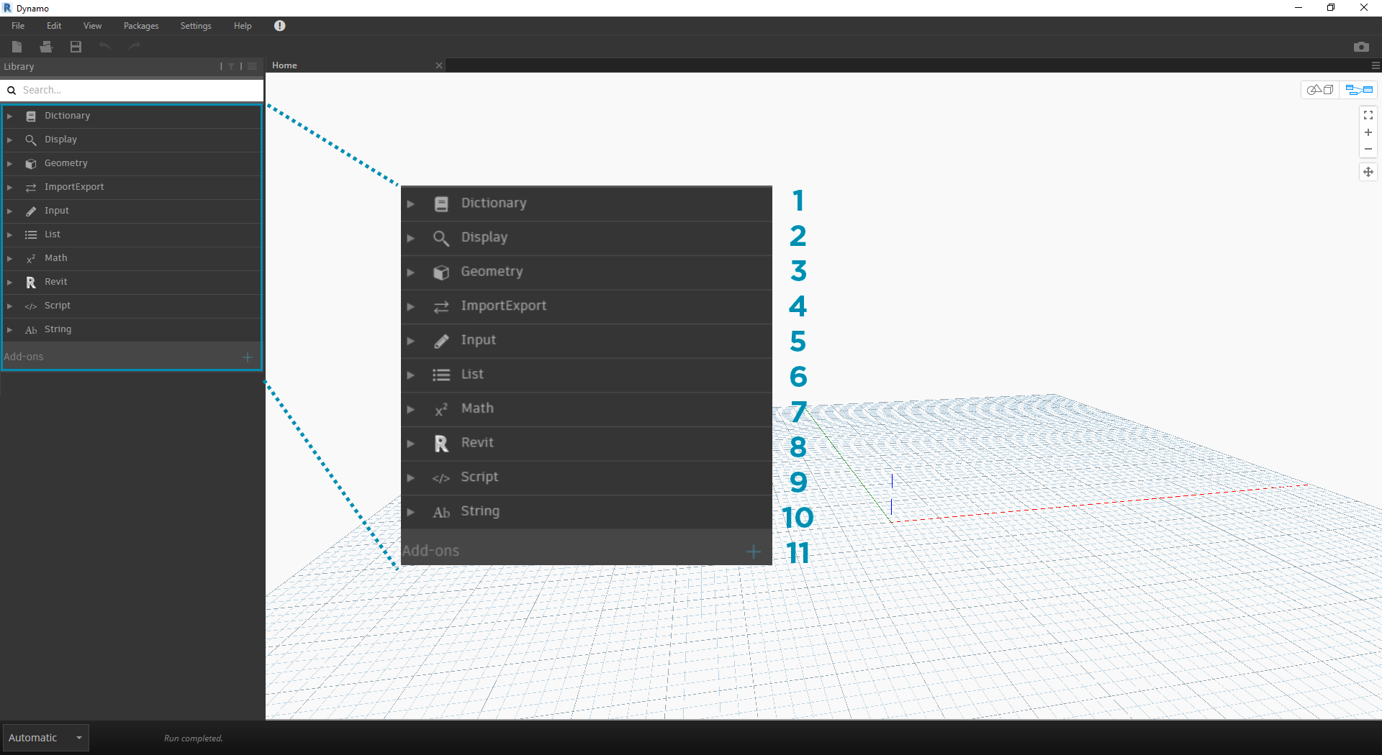Screen dimensions: 1382x755
Task: Click the undo arrow icon
Action: (105, 46)
